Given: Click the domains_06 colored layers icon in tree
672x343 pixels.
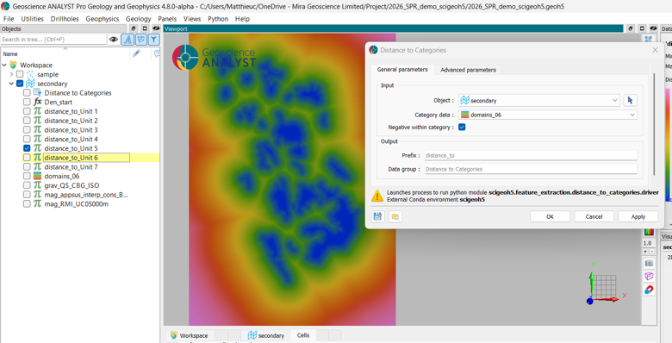Looking at the screenshot, I should (38, 176).
